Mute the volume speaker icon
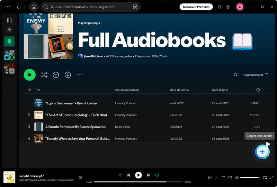The width and height of the screenshot is (277, 187). 237,178
